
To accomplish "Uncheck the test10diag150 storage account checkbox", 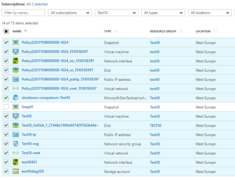I will [x=6, y=171].
